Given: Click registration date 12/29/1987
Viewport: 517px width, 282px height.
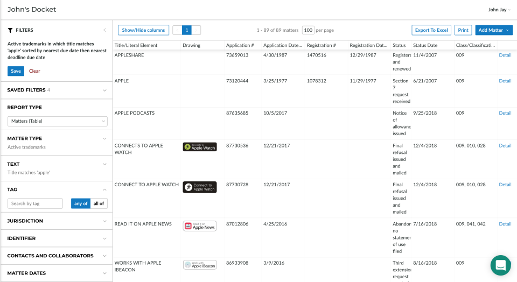Looking at the screenshot, I should pyautogui.click(x=362, y=55).
